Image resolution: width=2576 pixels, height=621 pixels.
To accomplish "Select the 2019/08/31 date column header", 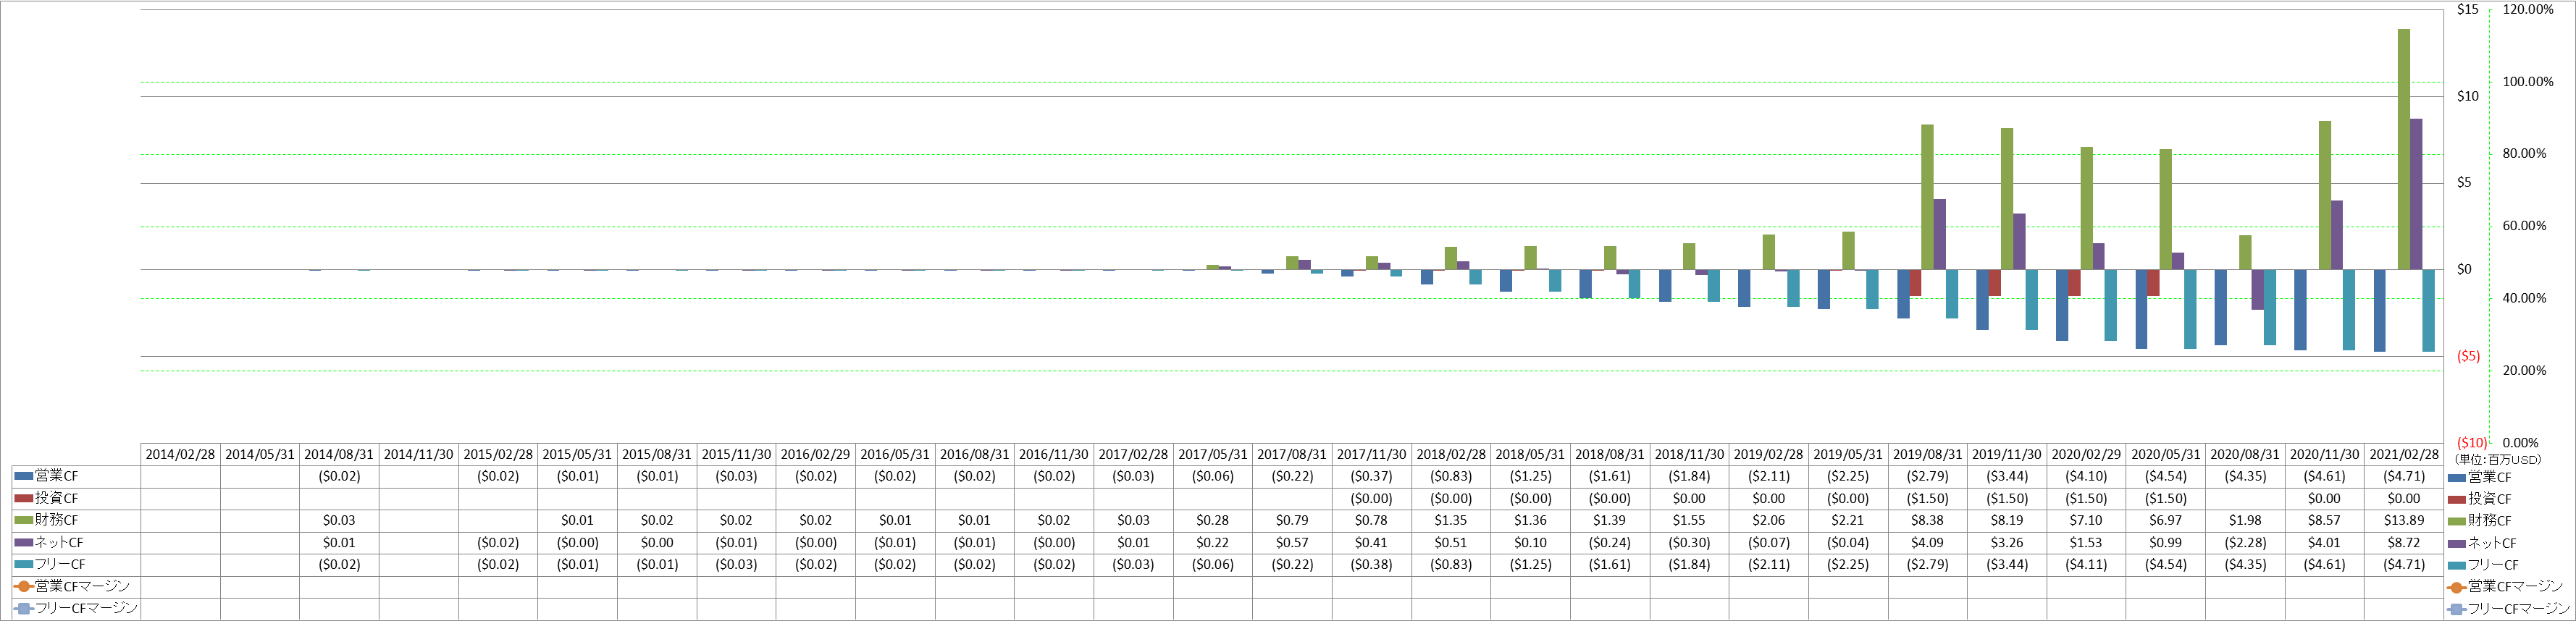I will [1928, 454].
